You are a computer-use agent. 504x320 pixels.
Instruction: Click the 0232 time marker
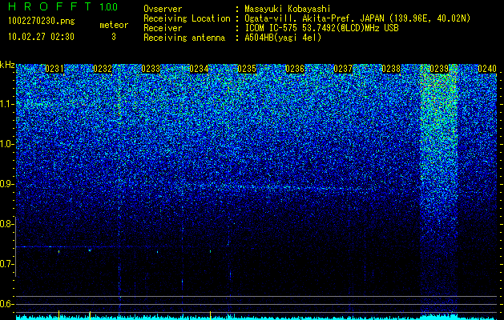pyautogui.click(x=103, y=69)
